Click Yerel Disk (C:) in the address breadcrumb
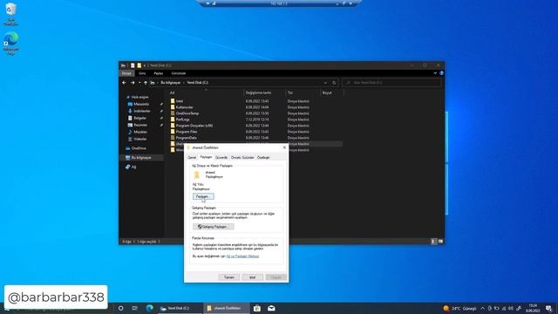Viewport: 558px width, 314px height. click(x=198, y=83)
